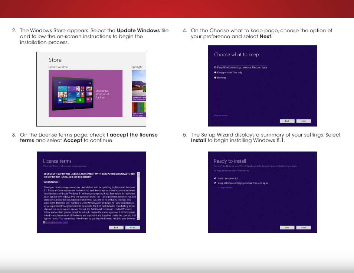Image resolution: width=354 pixels, height=273 pixels.
Task: Click Back on License terms page
Action: [116, 227]
